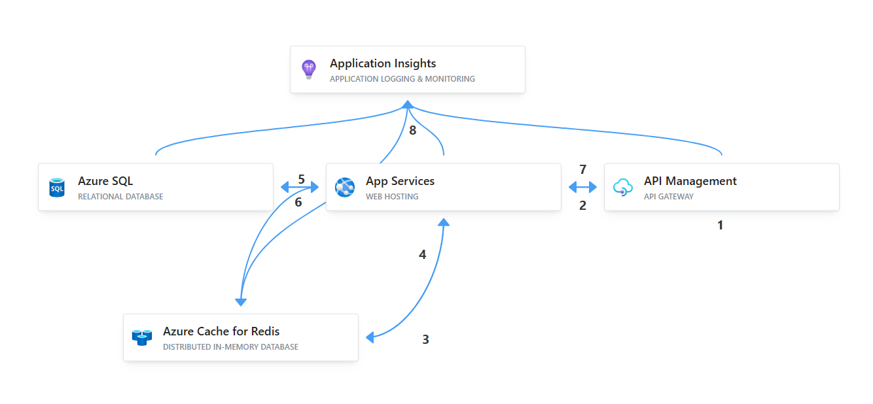
Task: Click the 'DISTRIBUTED IN-MEMORY DATABASE' subtitle
Action: pos(230,347)
